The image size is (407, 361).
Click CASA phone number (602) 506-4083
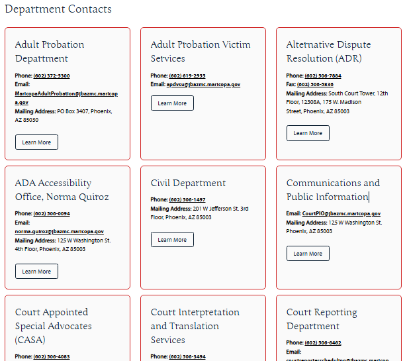coord(52,356)
